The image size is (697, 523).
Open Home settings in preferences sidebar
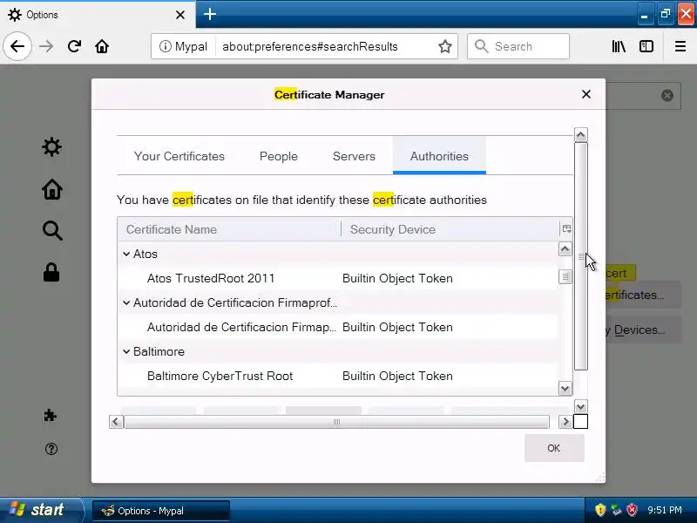(x=52, y=189)
